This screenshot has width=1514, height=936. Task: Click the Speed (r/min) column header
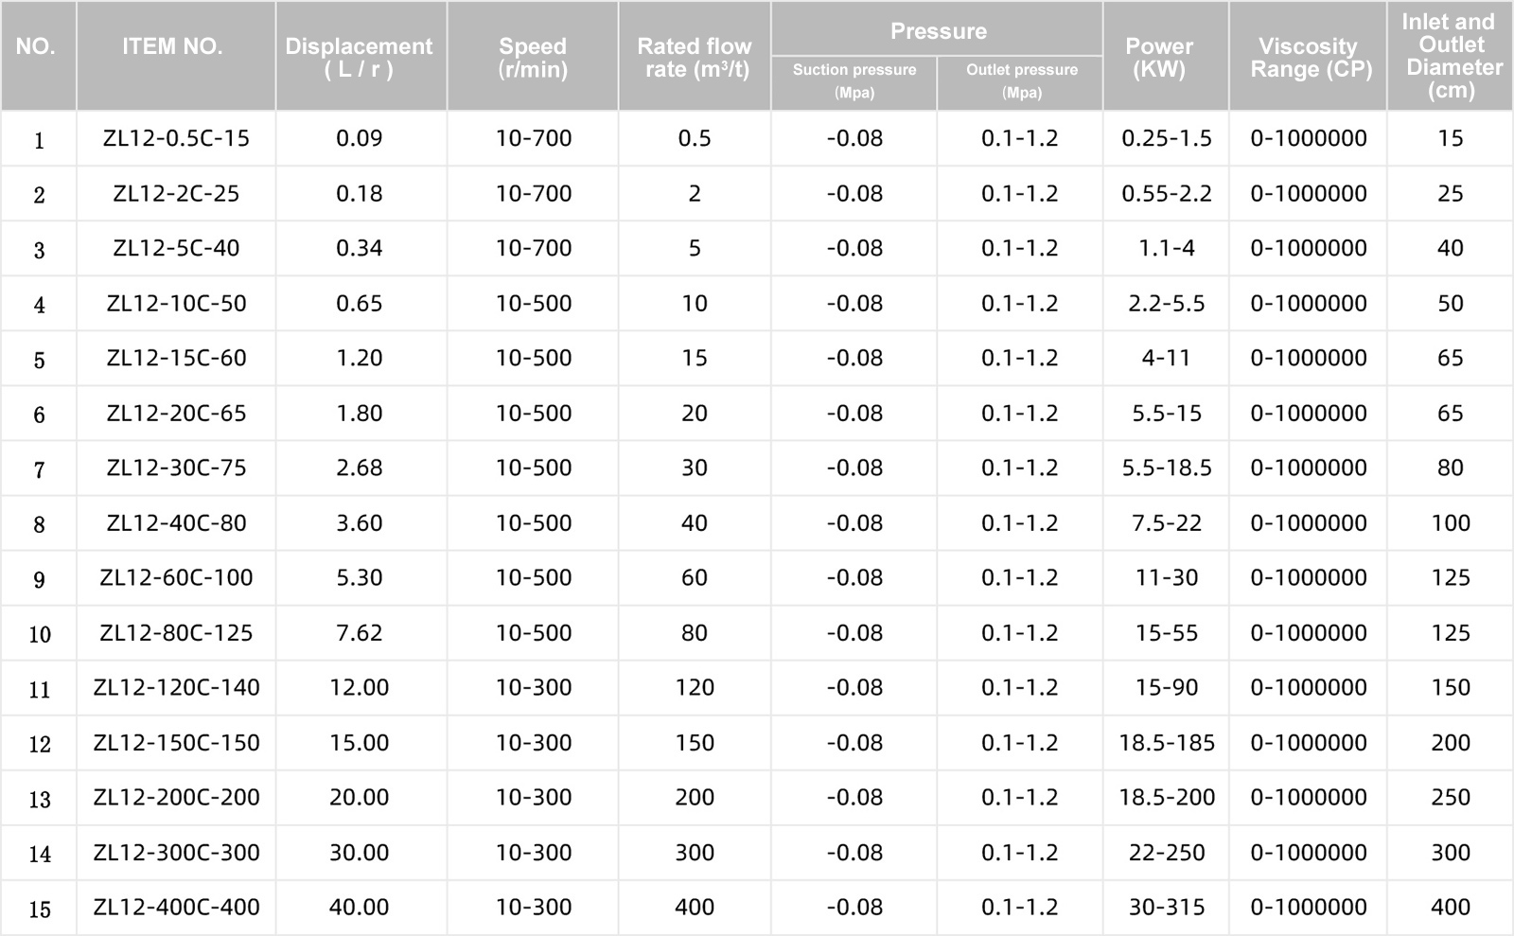(533, 56)
